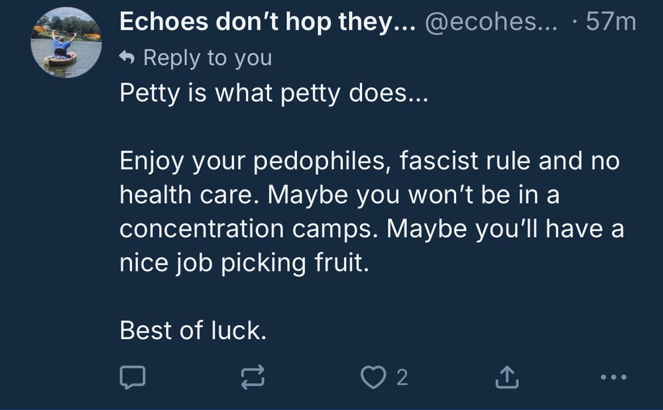Open 'Reply to you' to view the original tweet
Viewport: 663px width, 410px height.
206,58
